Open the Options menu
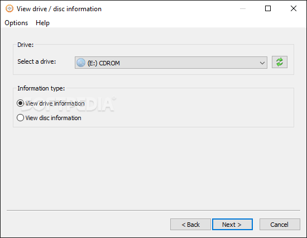Viewport: 307px width, 238px height. click(16, 23)
